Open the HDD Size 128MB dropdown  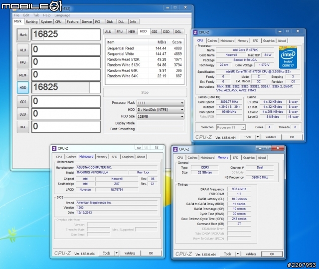160,116
